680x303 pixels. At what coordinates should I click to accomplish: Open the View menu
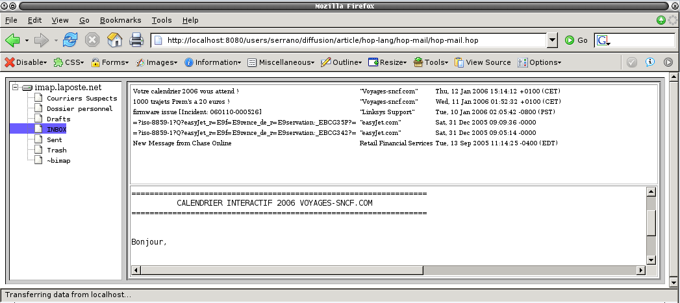[x=60, y=20]
